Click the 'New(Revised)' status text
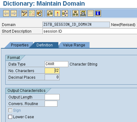The height and width of the screenshot is (122, 137). point(123,25)
